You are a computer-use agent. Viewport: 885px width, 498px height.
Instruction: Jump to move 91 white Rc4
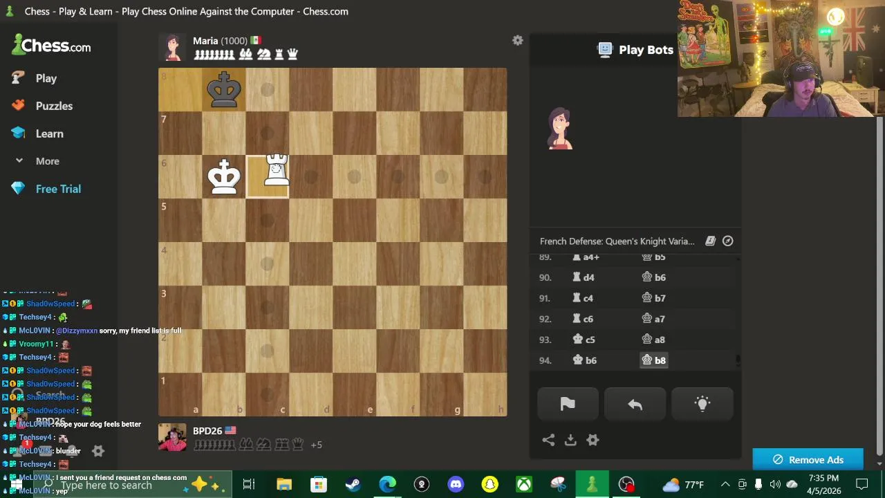tap(584, 298)
